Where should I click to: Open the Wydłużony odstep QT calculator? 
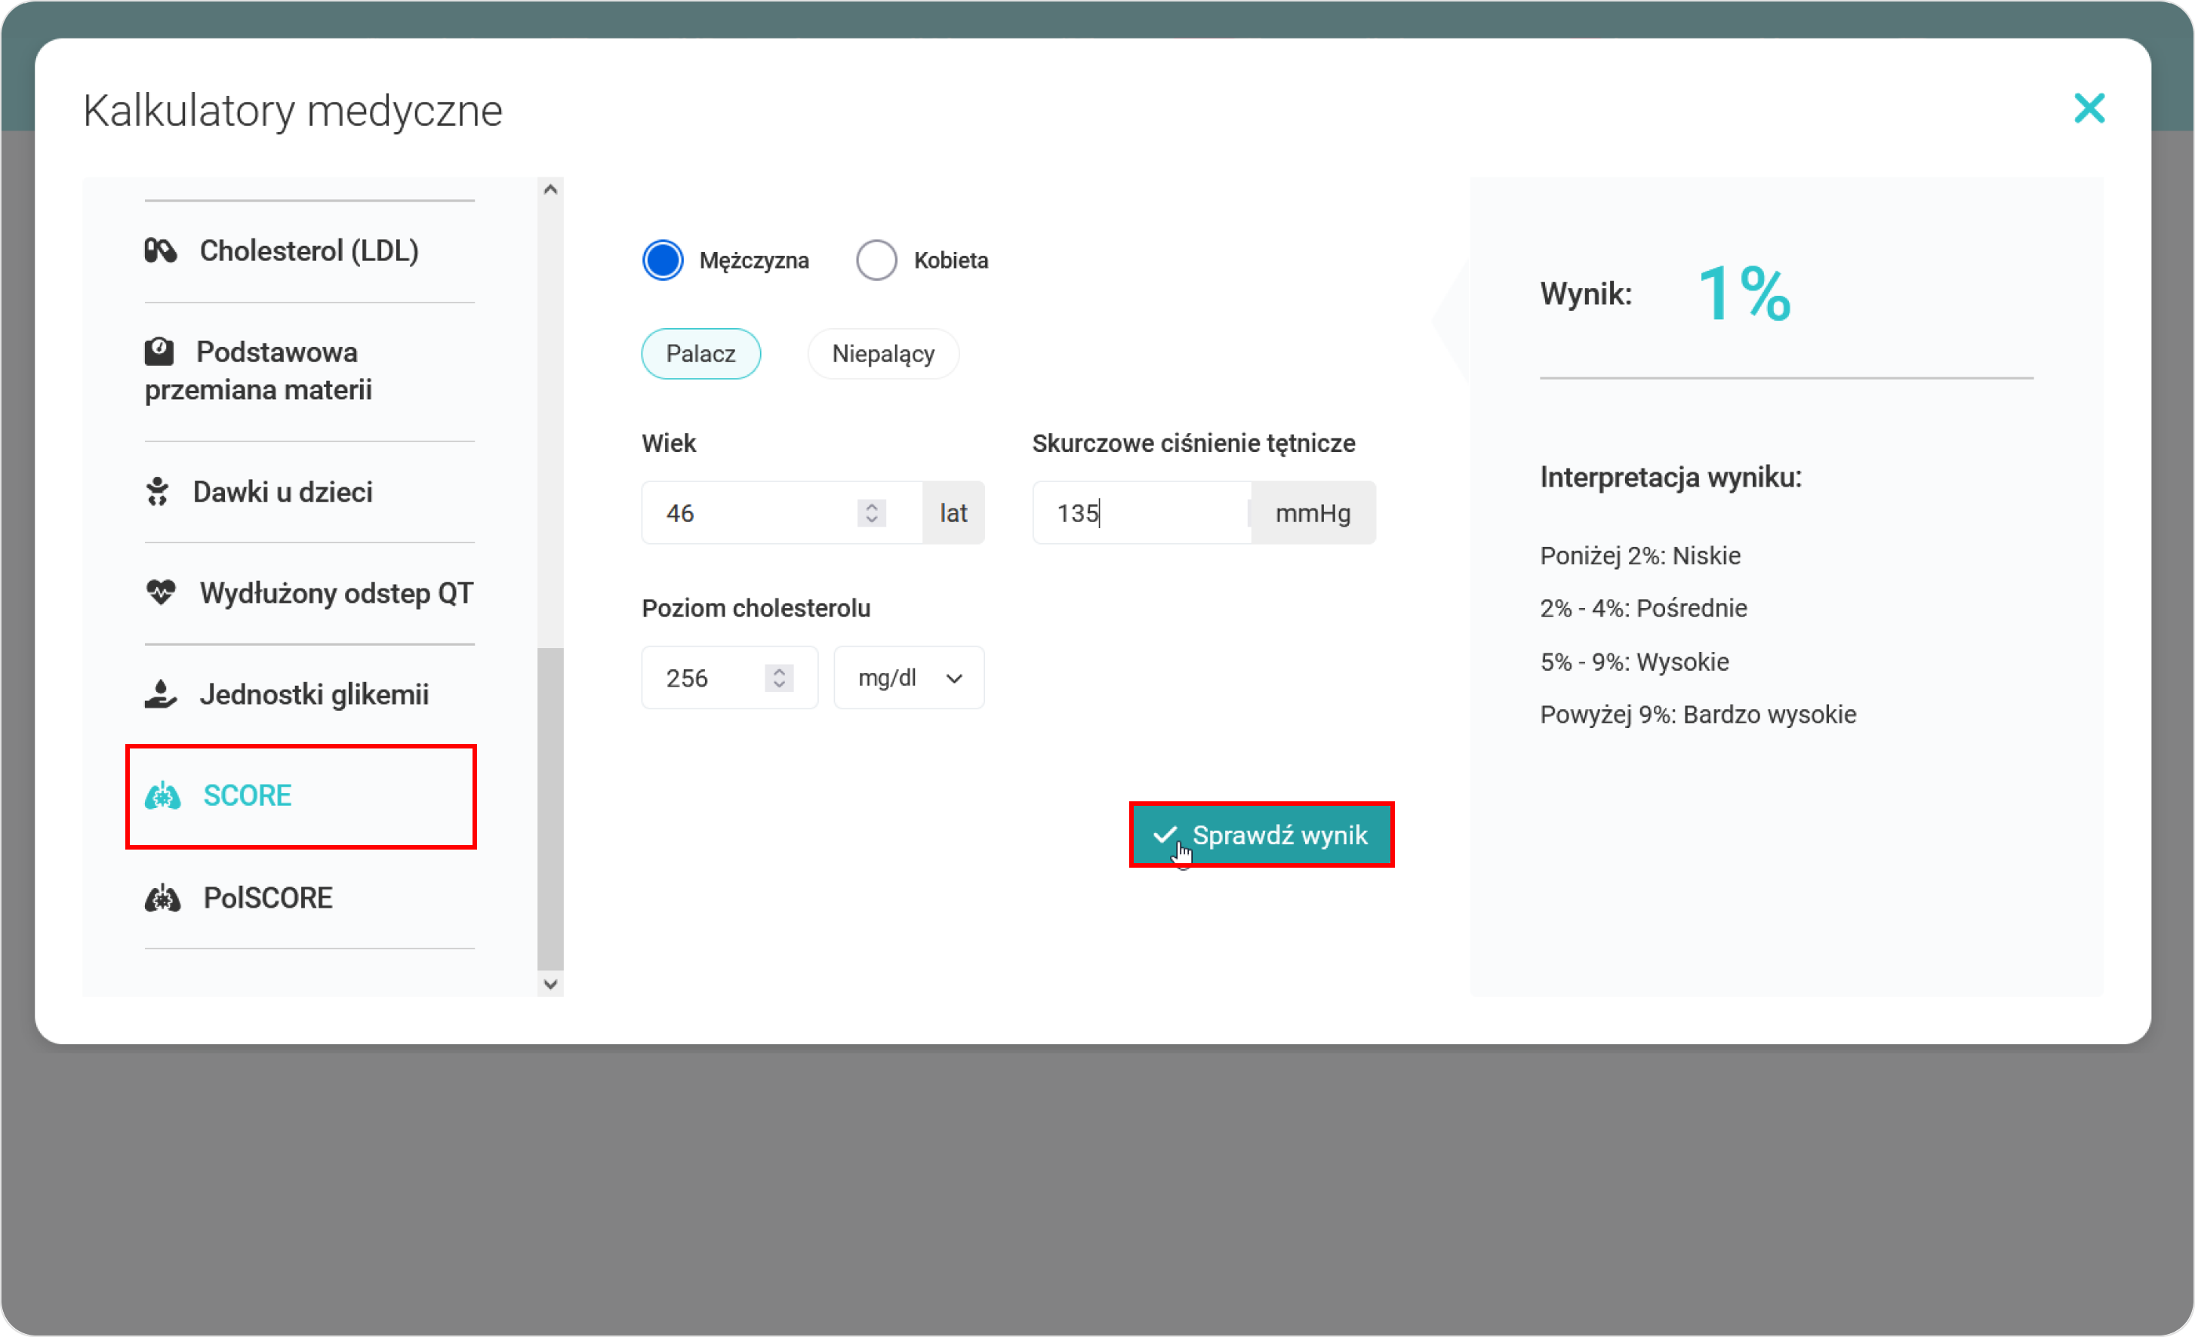coord(309,593)
